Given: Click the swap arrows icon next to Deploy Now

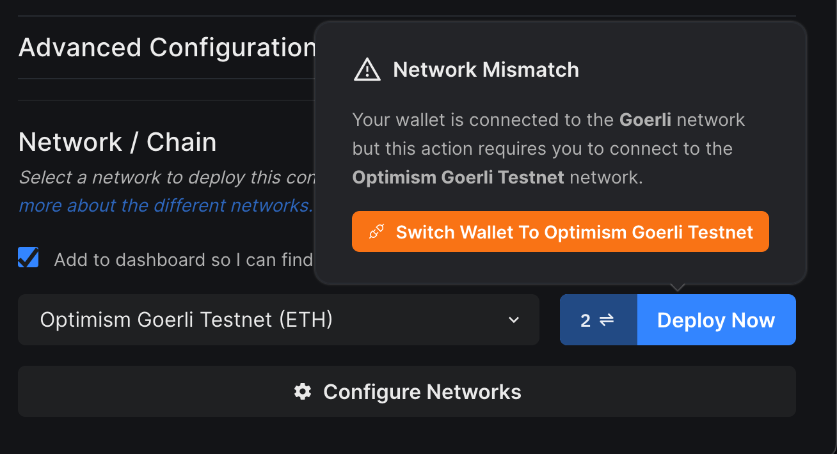Looking at the screenshot, I should 607,320.
